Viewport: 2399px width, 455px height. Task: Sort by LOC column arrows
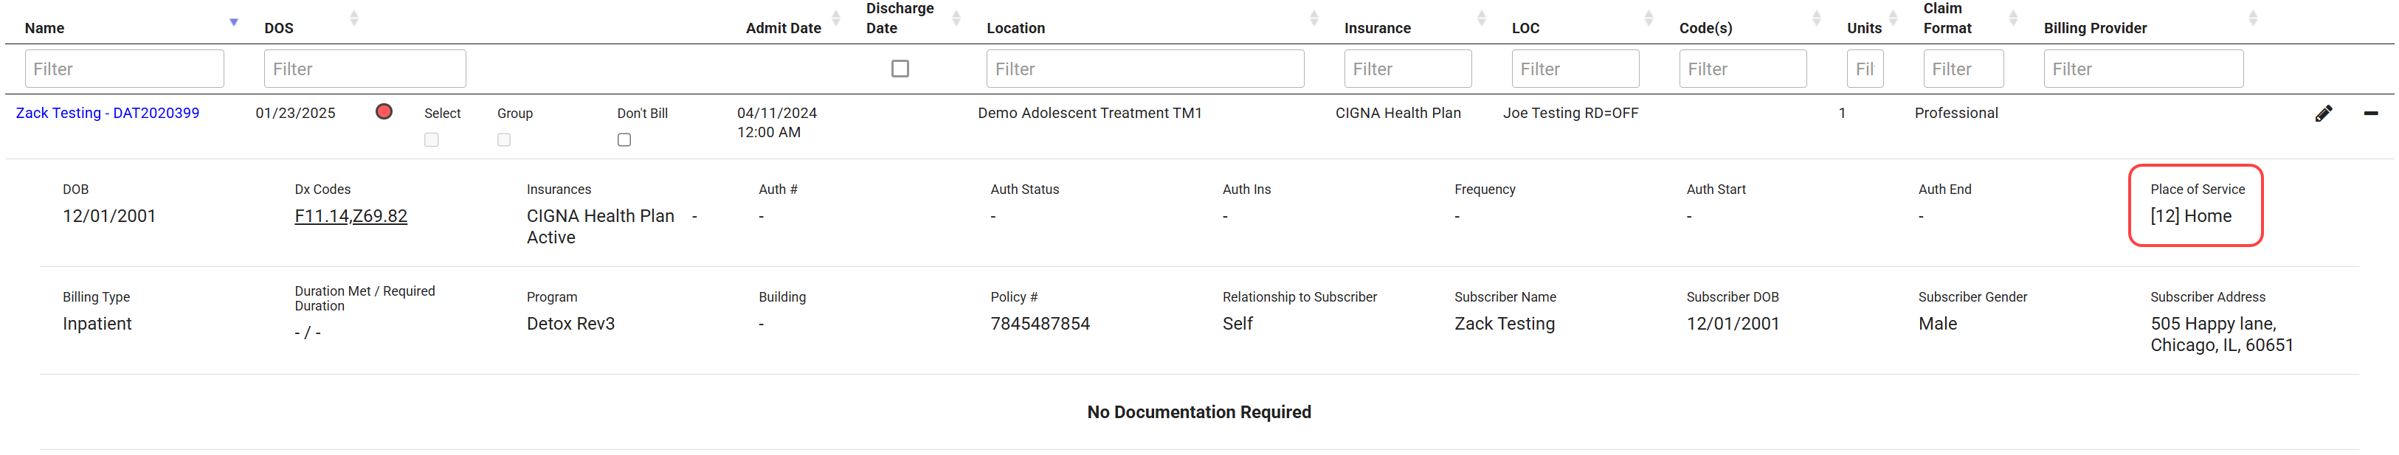coord(1649,18)
